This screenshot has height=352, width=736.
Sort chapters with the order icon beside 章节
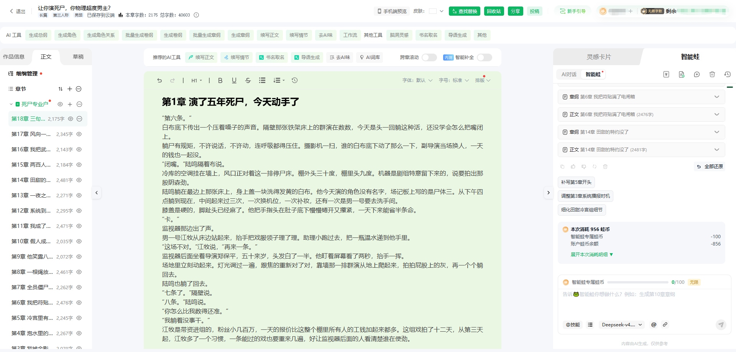tap(60, 89)
